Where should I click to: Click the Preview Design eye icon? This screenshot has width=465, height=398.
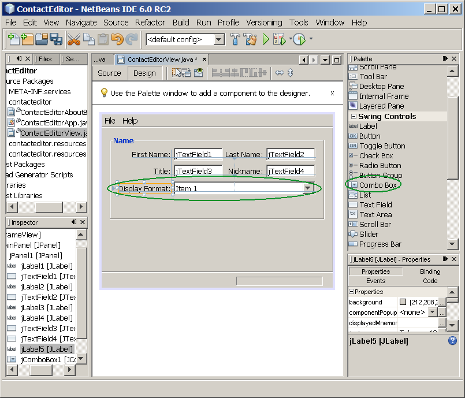point(199,73)
